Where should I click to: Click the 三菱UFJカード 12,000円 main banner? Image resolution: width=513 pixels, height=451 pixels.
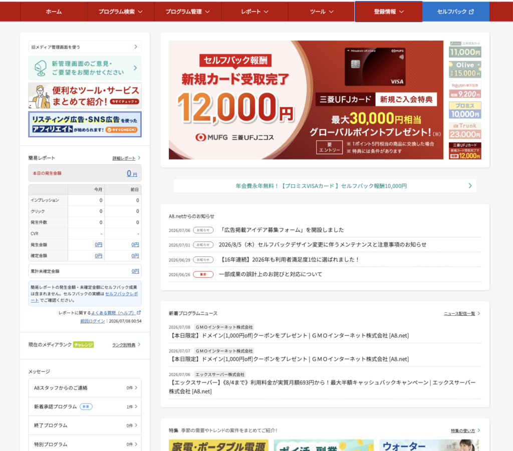(306, 100)
